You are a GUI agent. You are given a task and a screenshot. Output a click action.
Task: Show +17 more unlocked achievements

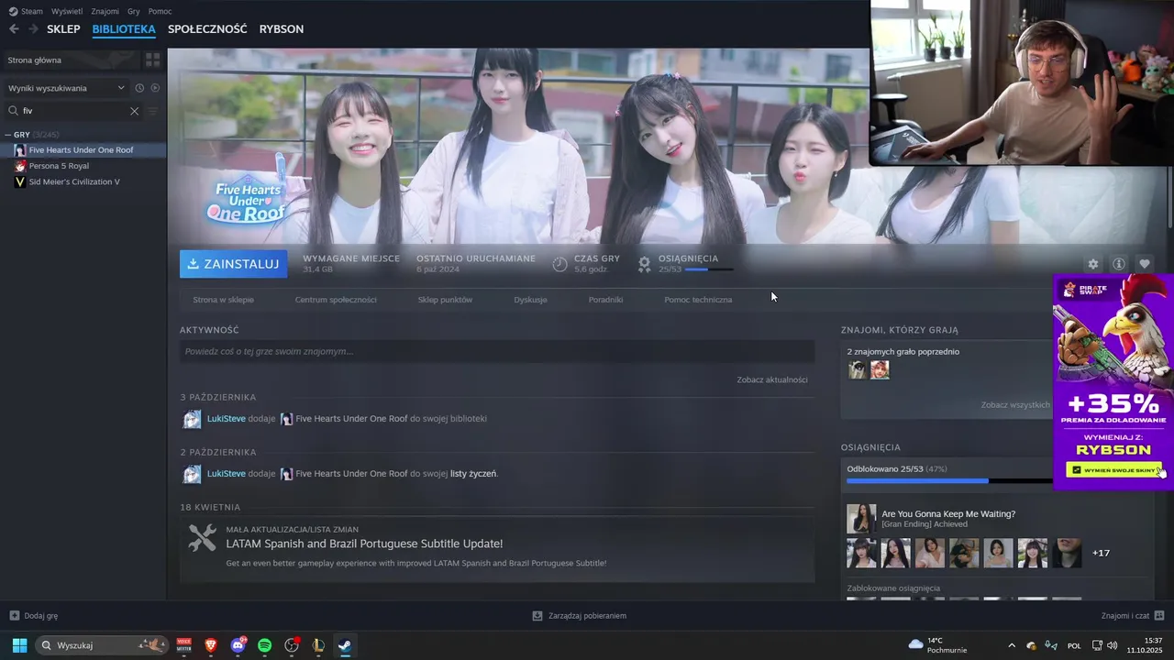pos(1101,554)
